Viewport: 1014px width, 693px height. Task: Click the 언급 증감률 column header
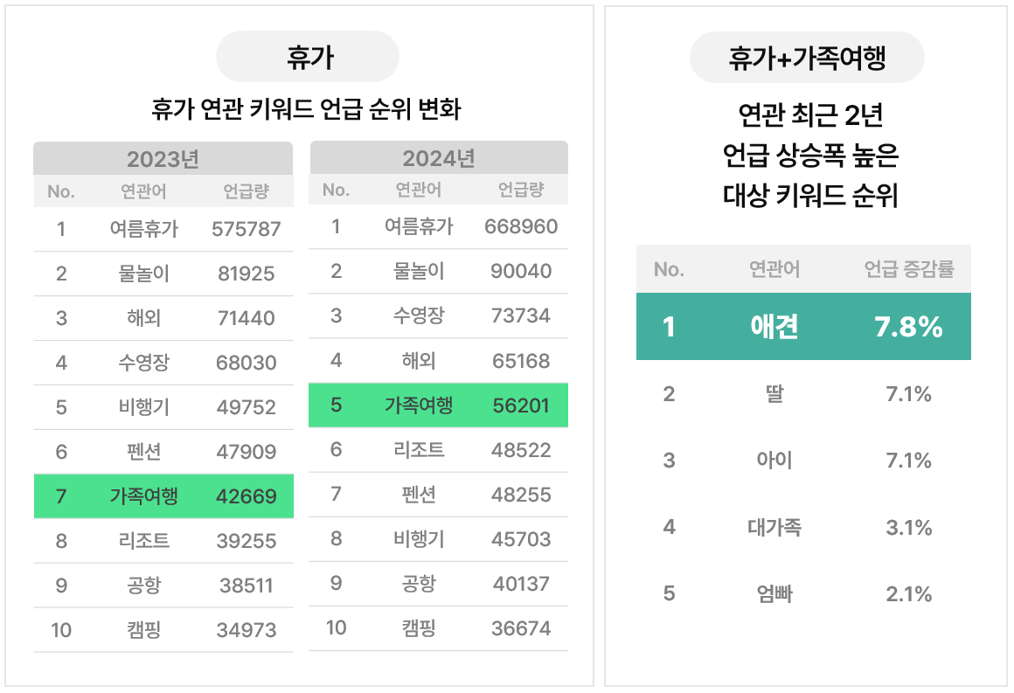click(x=908, y=269)
